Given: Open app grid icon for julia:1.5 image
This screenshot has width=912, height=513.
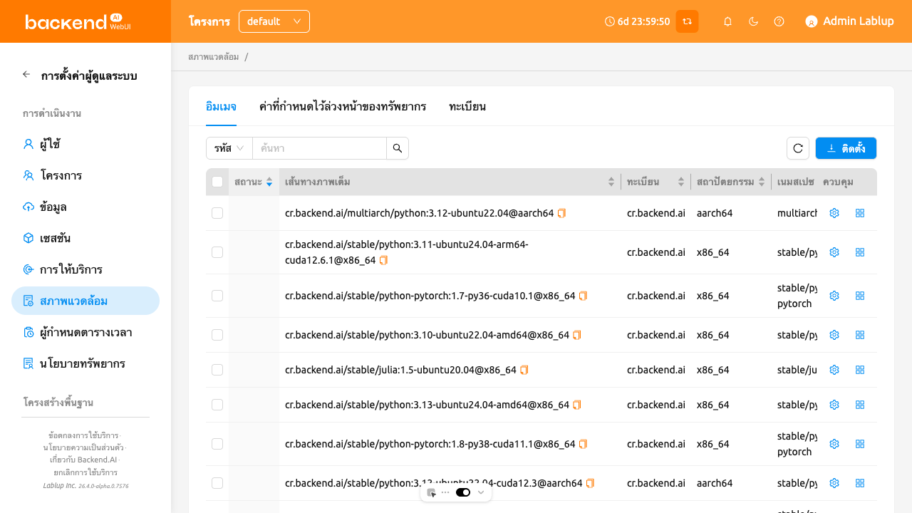Looking at the screenshot, I should (860, 370).
